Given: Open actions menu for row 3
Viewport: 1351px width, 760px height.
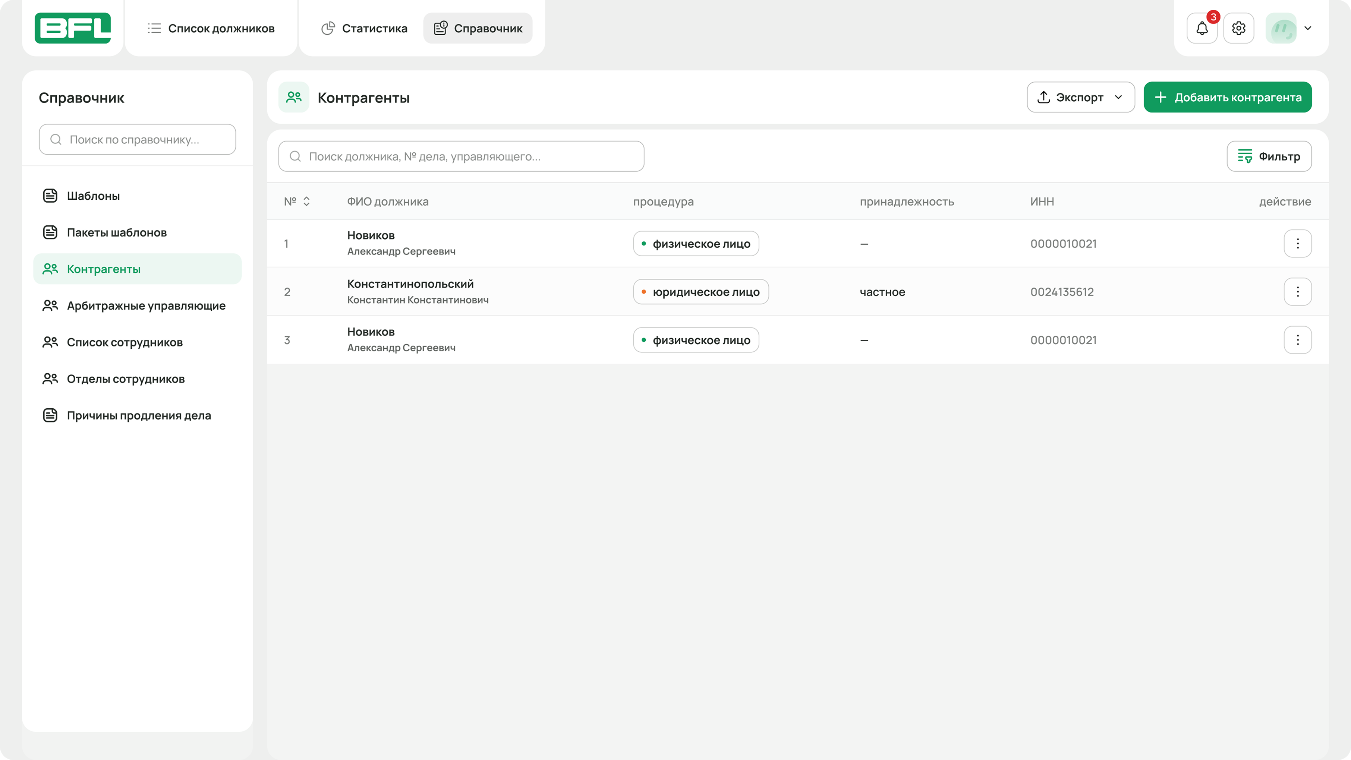Looking at the screenshot, I should [1298, 340].
